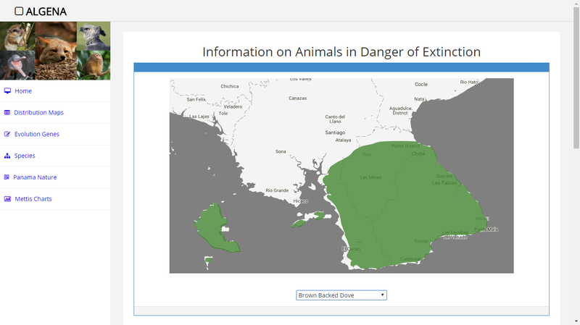Image resolution: width=580 pixels, height=325 pixels.
Task: Open the Brown Backed Dove species dropdown
Action: point(341,295)
